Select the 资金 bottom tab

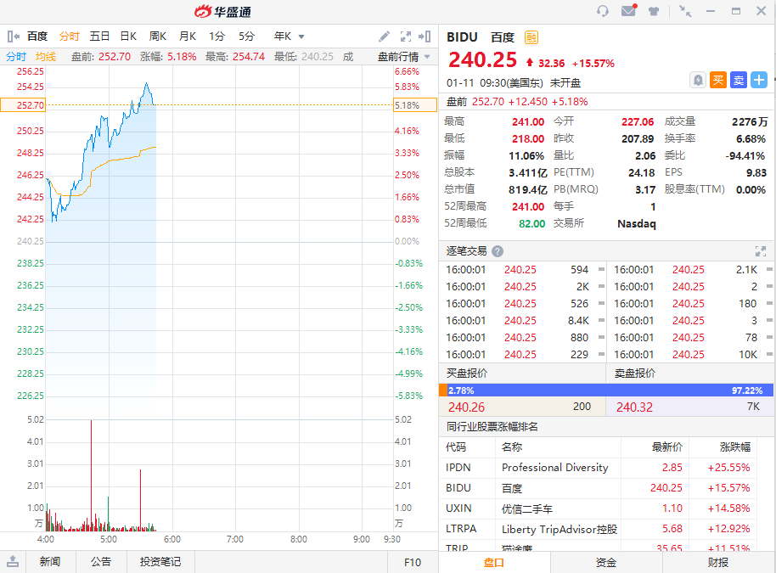[x=605, y=562]
